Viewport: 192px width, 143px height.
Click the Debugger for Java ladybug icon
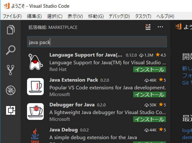click(x=35, y=112)
